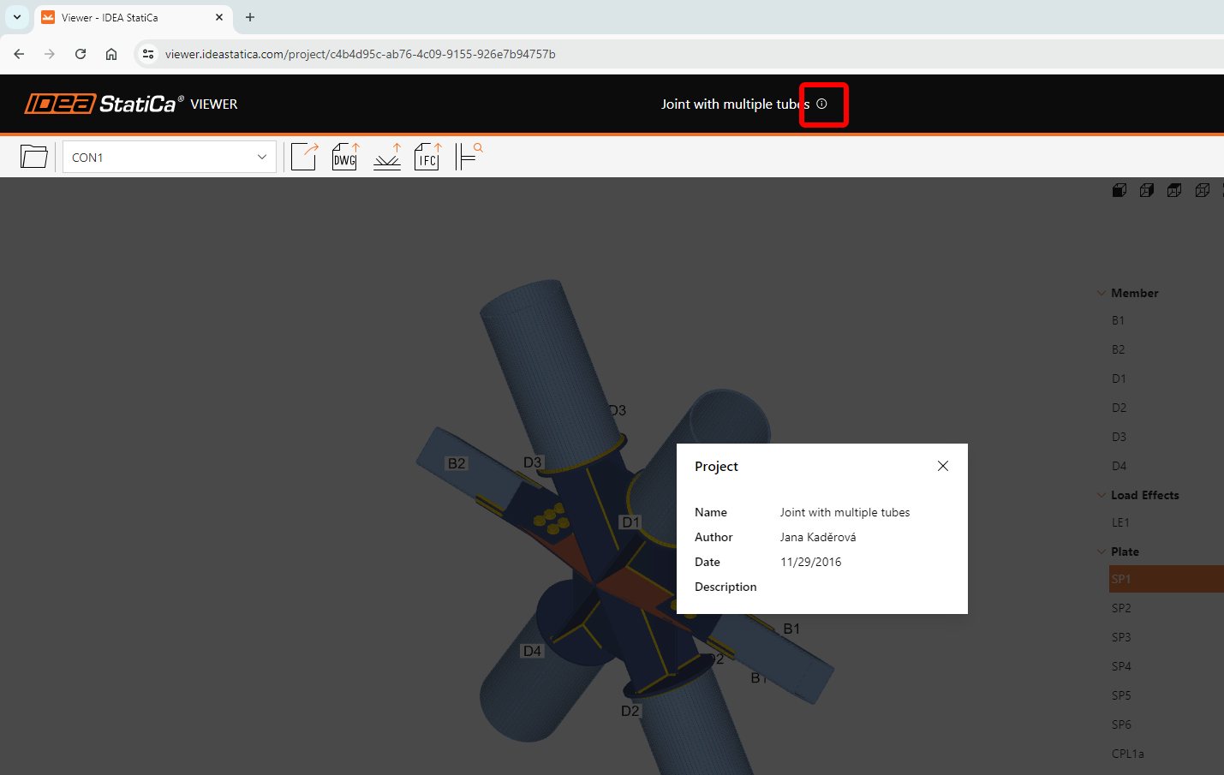Collapse the Plate section in sidebar
Screen dimensions: 1224x775
pyautogui.click(x=1102, y=551)
